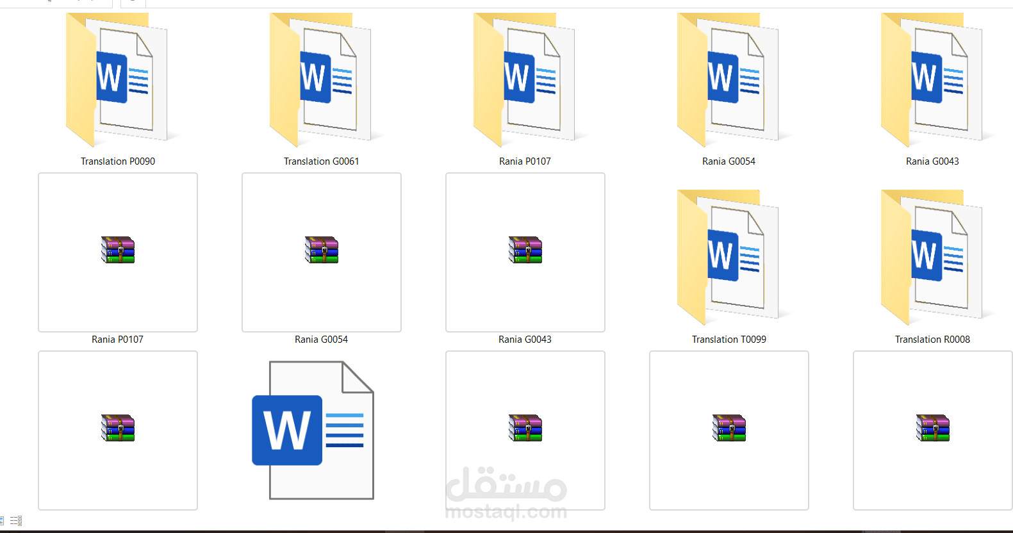Select the Rania P0107 folder icon
This screenshot has width=1013, height=533.
click(525, 80)
